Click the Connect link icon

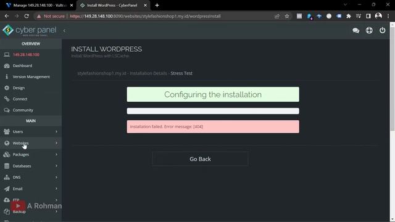(7, 99)
